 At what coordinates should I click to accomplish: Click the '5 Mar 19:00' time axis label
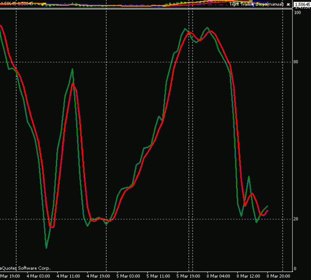tap(188, 276)
